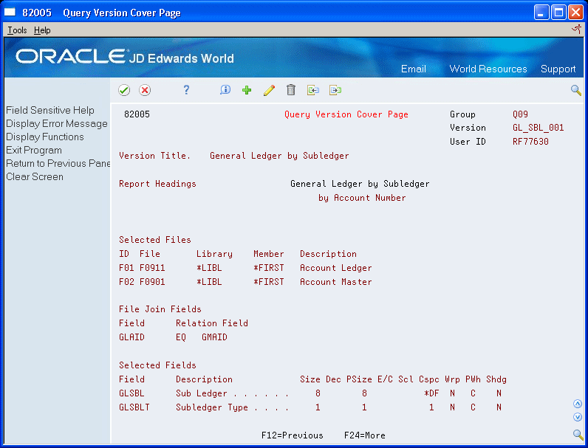Click the Version value GL_SBL_001

click(x=538, y=128)
